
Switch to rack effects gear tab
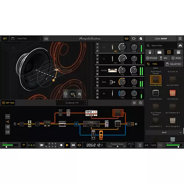tap(178, 52)
